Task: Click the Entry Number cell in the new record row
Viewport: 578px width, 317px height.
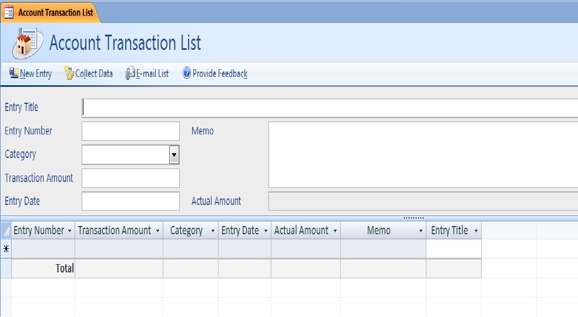Action: click(43, 249)
